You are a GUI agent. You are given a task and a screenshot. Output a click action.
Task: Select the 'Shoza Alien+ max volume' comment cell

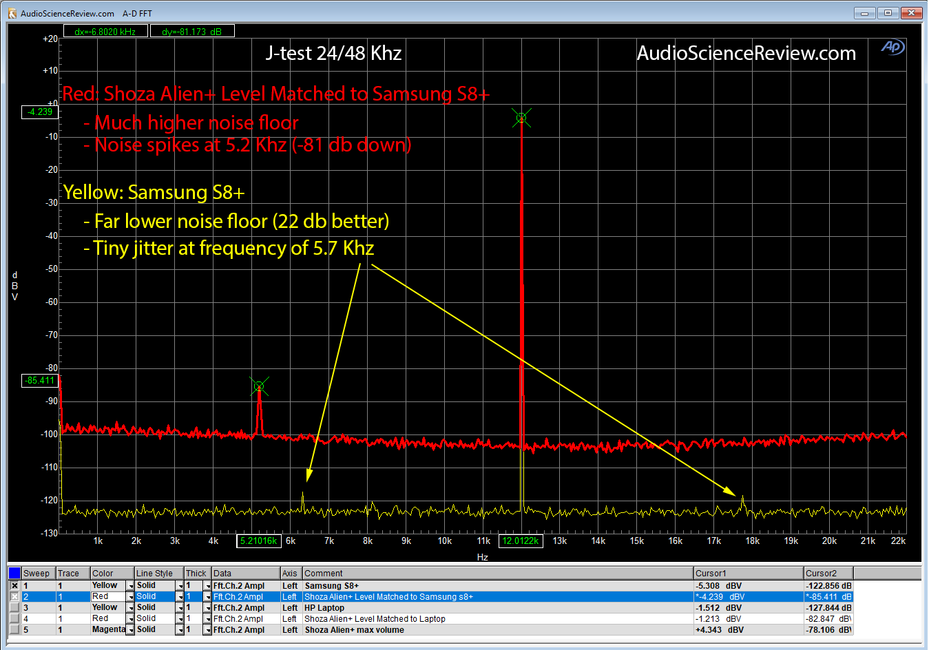coord(498,630)
